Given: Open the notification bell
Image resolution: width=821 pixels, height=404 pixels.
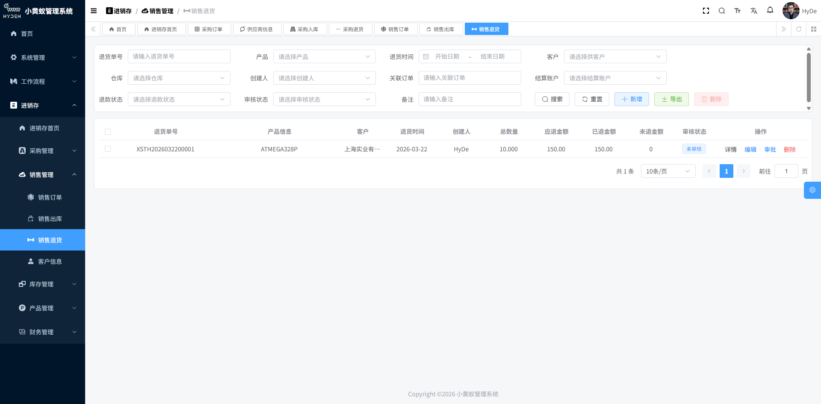Looking at the screenshot, I should pos(770,10).
